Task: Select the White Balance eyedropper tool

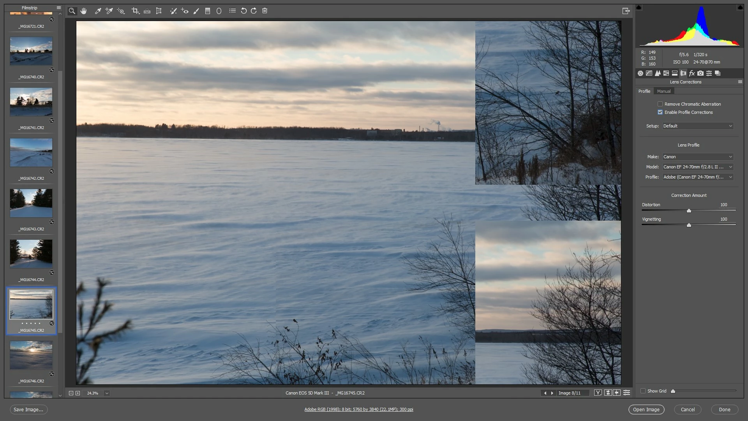Action: click(98, 11)
